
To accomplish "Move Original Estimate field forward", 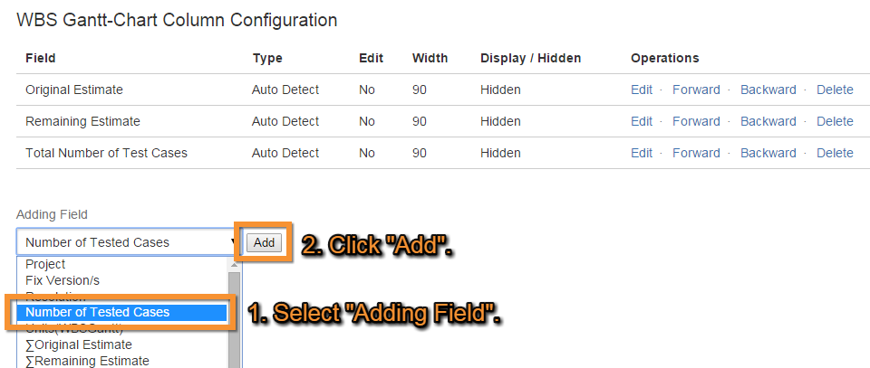I will pos(696,90).
